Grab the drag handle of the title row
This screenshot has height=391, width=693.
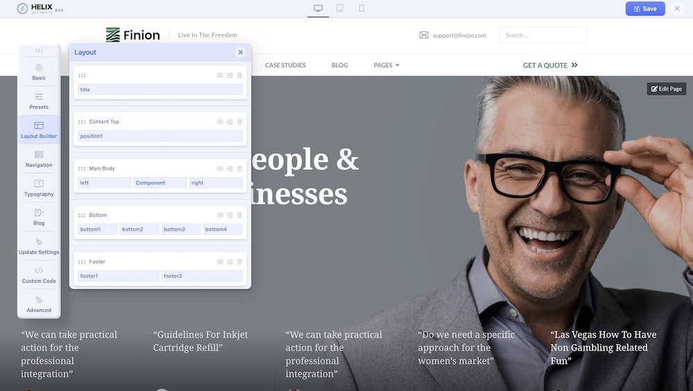(82, 76)
